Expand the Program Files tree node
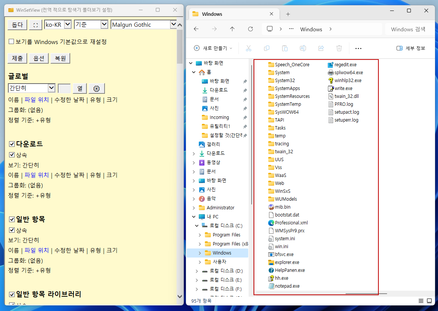The height and width of the screenshot is (311, 438). tap(200, 235)
